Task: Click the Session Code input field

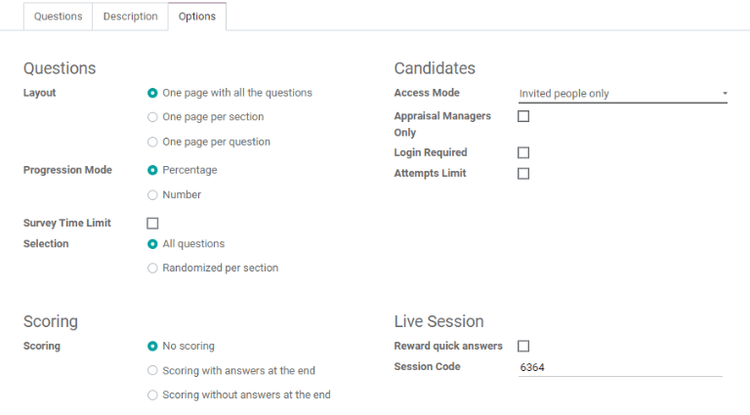Action: coord(621,367)
